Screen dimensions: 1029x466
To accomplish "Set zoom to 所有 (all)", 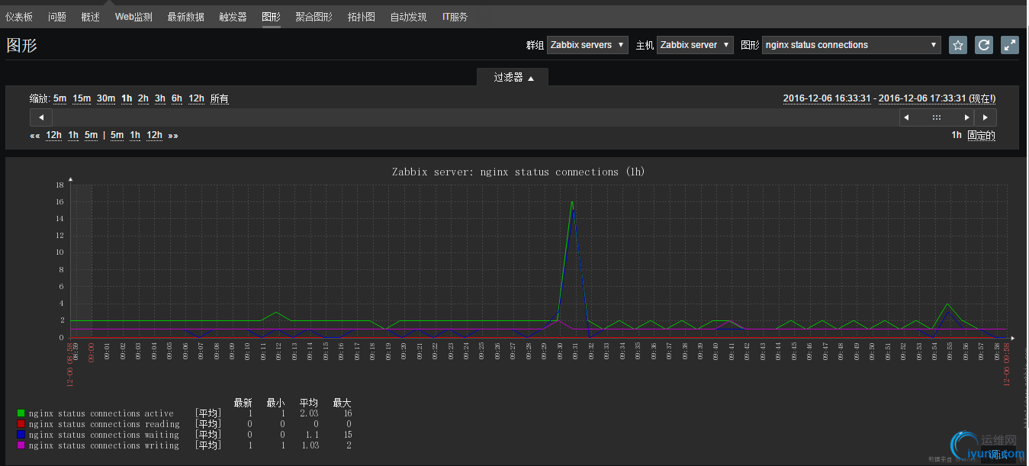I will (220, 98).
